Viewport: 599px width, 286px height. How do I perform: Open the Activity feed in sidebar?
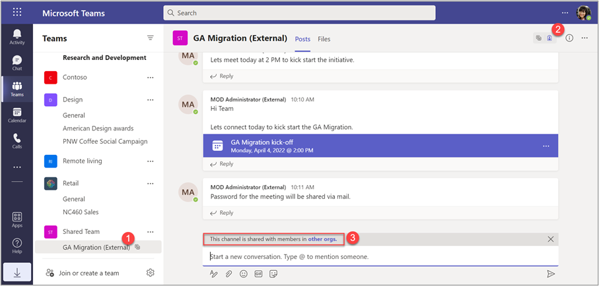point(17,37)
